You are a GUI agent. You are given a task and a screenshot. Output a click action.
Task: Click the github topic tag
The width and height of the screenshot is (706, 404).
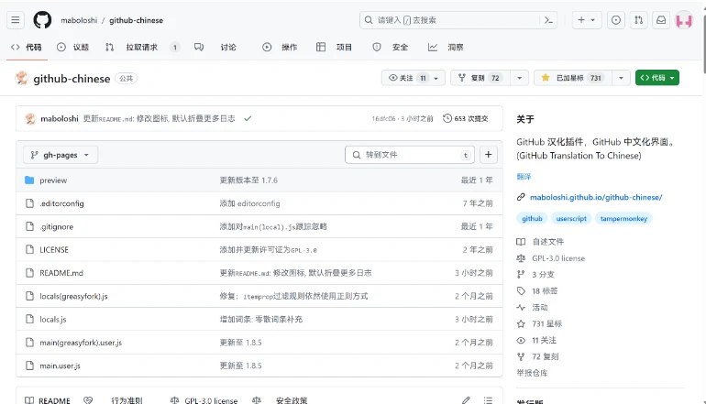532,218
